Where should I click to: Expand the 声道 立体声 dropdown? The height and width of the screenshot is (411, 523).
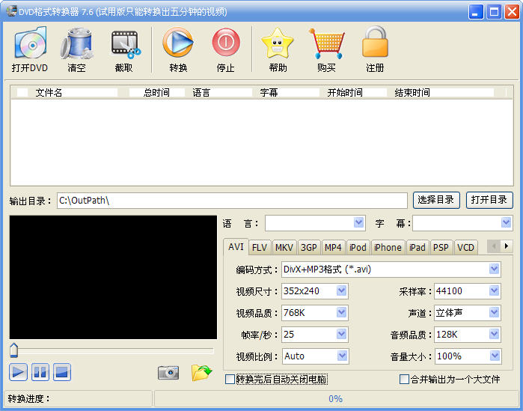point(494,313)
